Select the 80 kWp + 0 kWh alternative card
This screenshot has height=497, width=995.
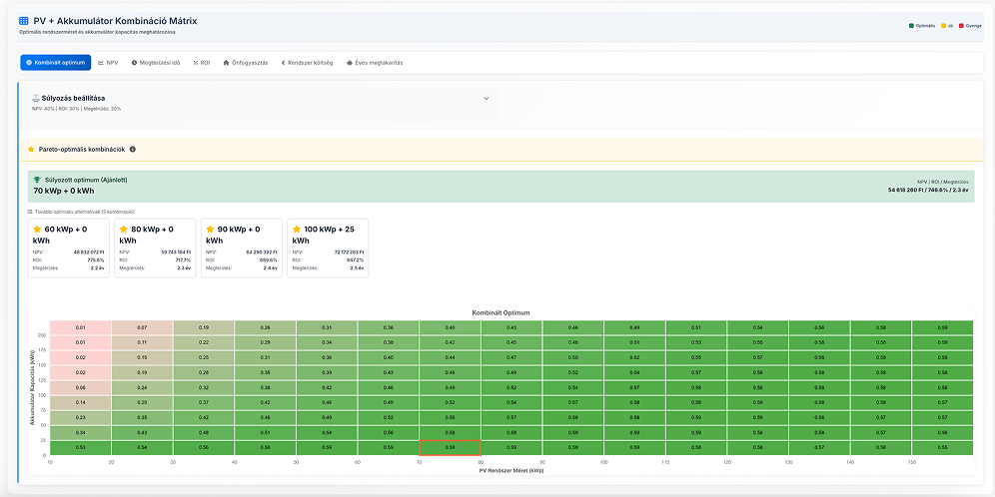[155, 248]
